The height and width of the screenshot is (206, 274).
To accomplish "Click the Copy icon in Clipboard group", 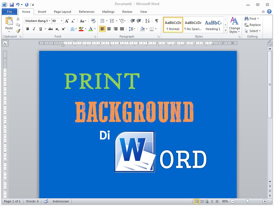I will click(18, 25).
